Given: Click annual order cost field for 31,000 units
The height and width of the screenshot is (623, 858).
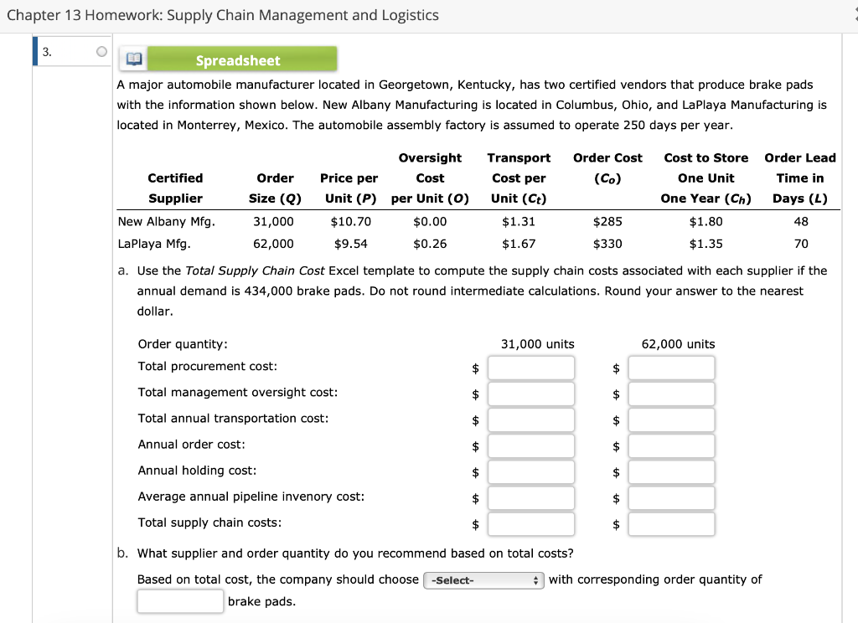Looking at the screenshot, I should pyautogui.click(x=531, y=445).
